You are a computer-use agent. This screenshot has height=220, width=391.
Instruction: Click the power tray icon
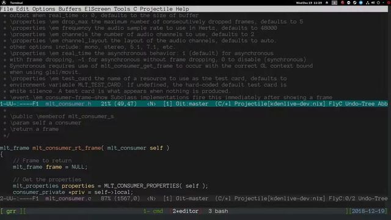378,2
